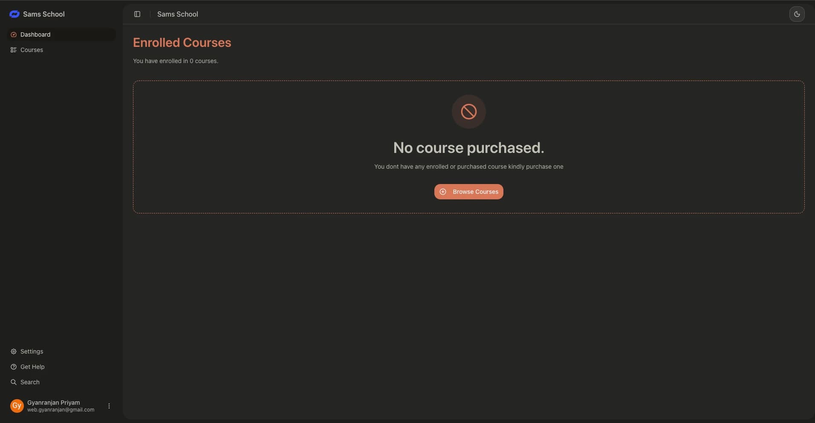
Task: Select Dashboard in the sidebar menu
Action: [35, 35]
